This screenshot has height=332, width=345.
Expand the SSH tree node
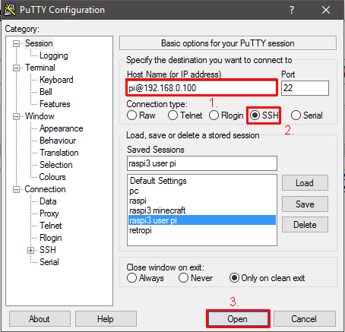coord(30,251)
